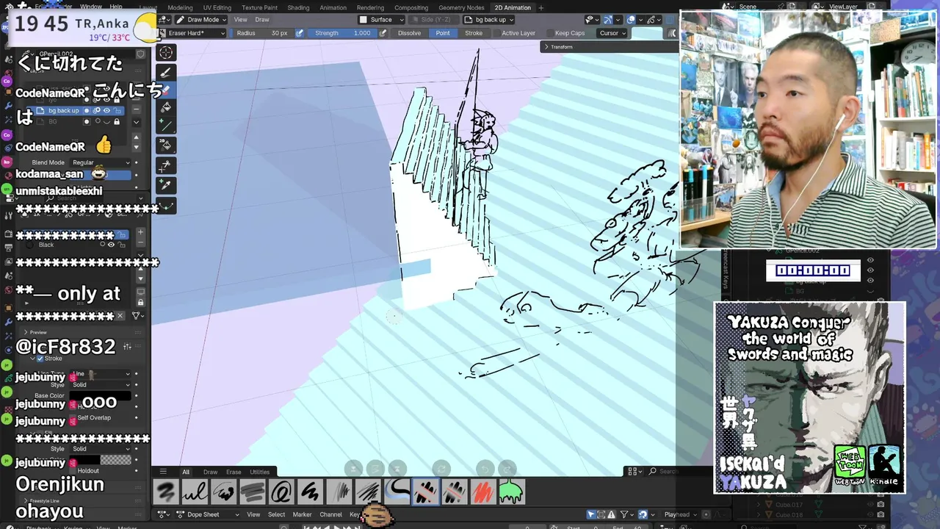This screenshot has width=940, height=529.
Task: Choose the blue curved stroke brush
Action: pos(397,492)
